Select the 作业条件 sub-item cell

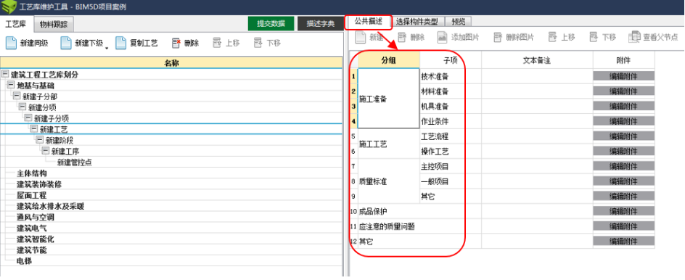[x=451, y=121]
